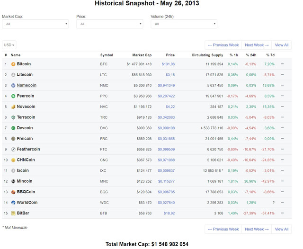
Task: Open the more options dots for Devcoin row
Action: click(282, 128)
